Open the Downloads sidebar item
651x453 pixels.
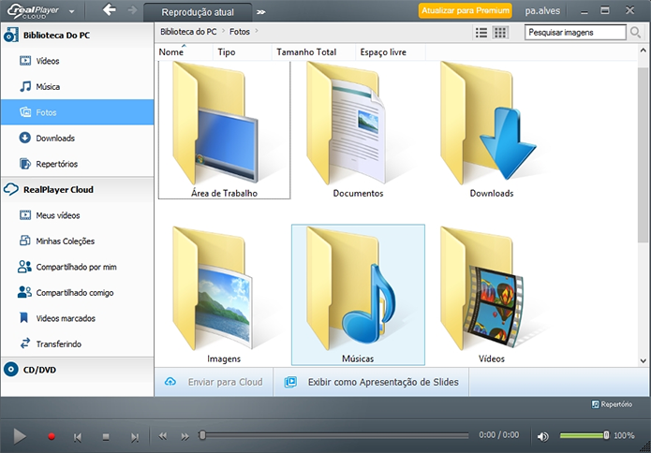point(77,139)
